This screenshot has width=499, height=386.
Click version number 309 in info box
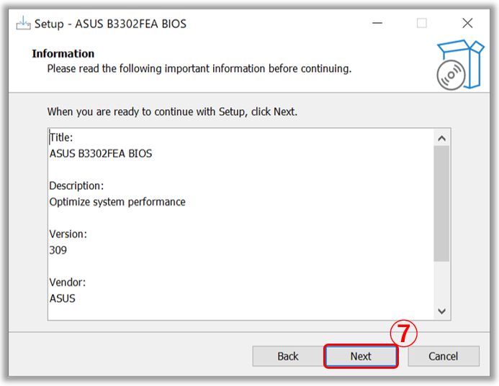(x=58, y=250)
